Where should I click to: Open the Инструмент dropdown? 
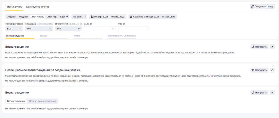(x=68, y=29)
